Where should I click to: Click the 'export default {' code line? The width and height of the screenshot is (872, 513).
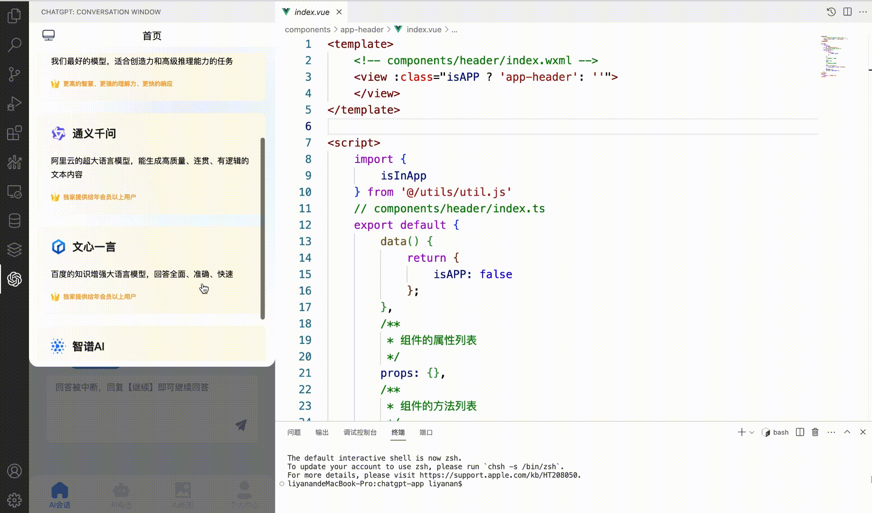[407, 225]
